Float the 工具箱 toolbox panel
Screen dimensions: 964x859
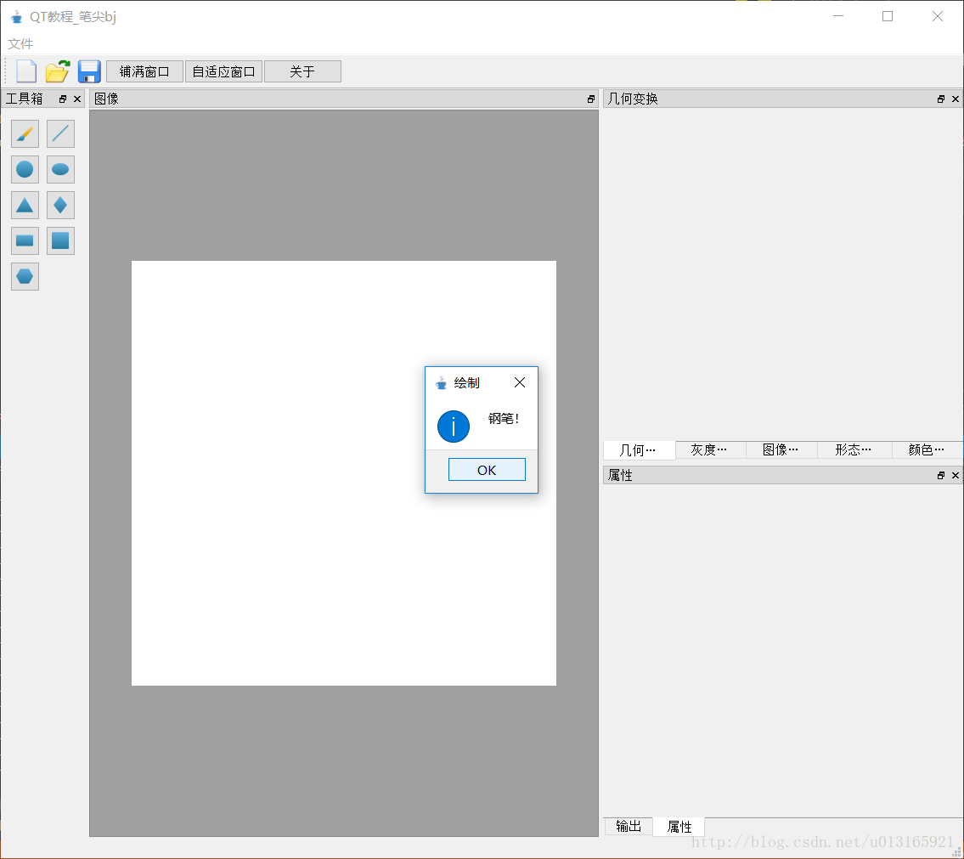63,99
